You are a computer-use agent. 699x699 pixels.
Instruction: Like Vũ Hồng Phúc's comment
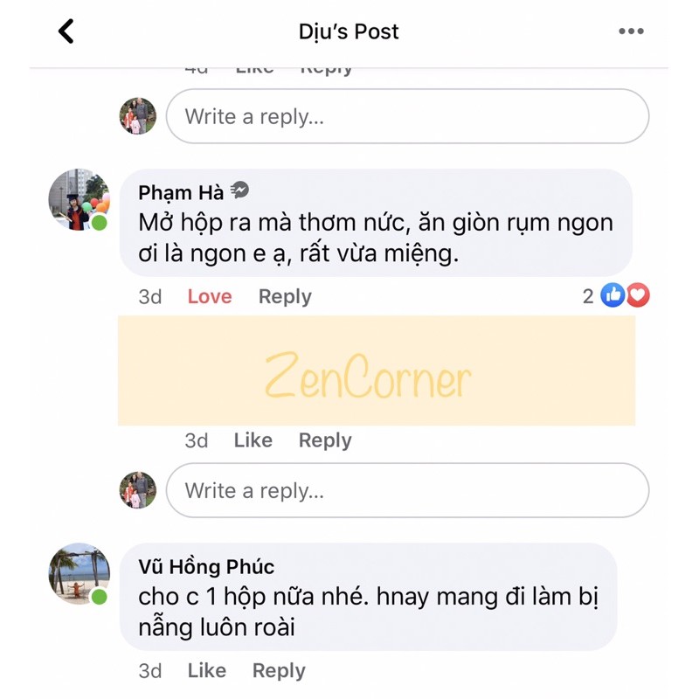click(206, 670)
